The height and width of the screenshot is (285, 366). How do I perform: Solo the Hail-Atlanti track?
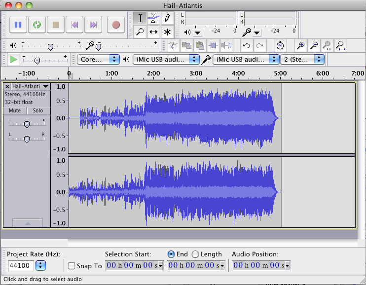point(38,110)
